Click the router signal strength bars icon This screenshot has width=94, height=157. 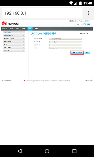78,24
